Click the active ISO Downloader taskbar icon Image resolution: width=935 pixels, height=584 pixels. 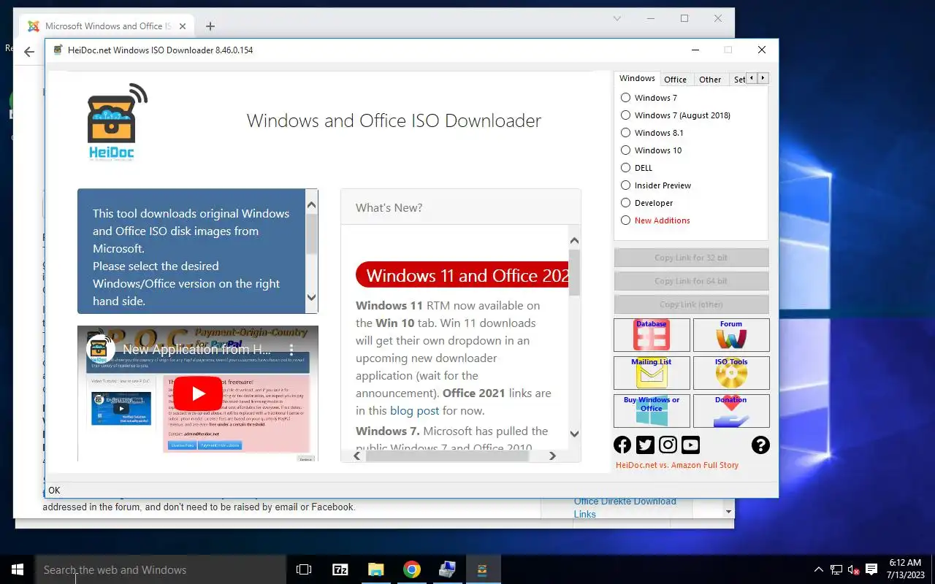tap(483, 569)
